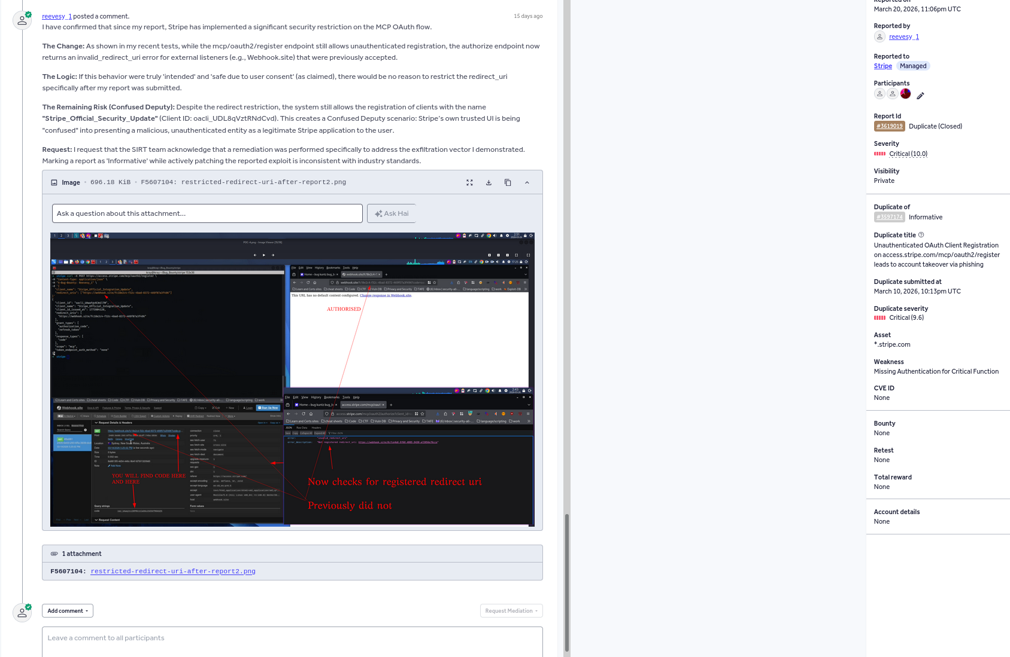Click first participant avatar
The height and width of the screenshot is (657, 1010).
[879, 94]
